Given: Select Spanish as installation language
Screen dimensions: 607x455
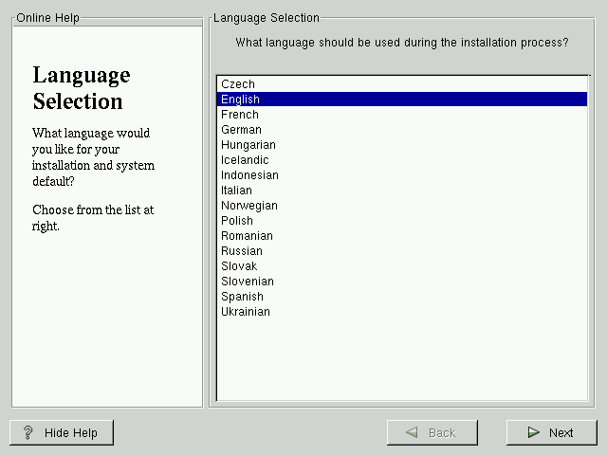Looking at the screenshot, I should pyautogui.click(x=242, y=297).
